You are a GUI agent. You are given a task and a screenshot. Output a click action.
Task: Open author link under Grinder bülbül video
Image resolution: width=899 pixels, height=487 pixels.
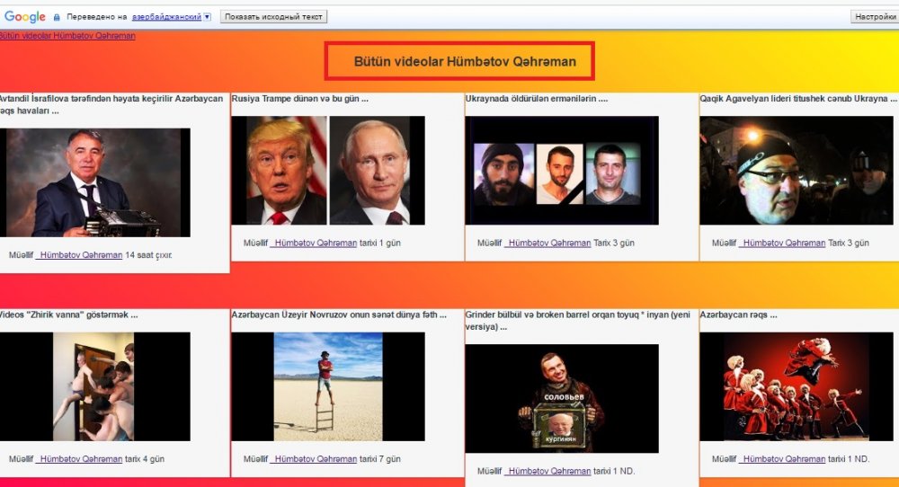point(547,471)
